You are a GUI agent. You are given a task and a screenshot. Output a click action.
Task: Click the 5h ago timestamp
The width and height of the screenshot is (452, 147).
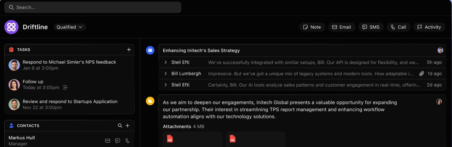[434, 62]
